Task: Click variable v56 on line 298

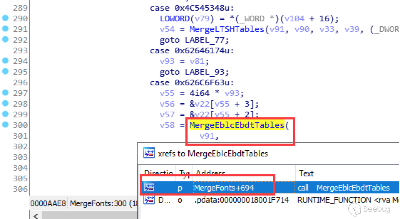Action: [x=167, y=104]
